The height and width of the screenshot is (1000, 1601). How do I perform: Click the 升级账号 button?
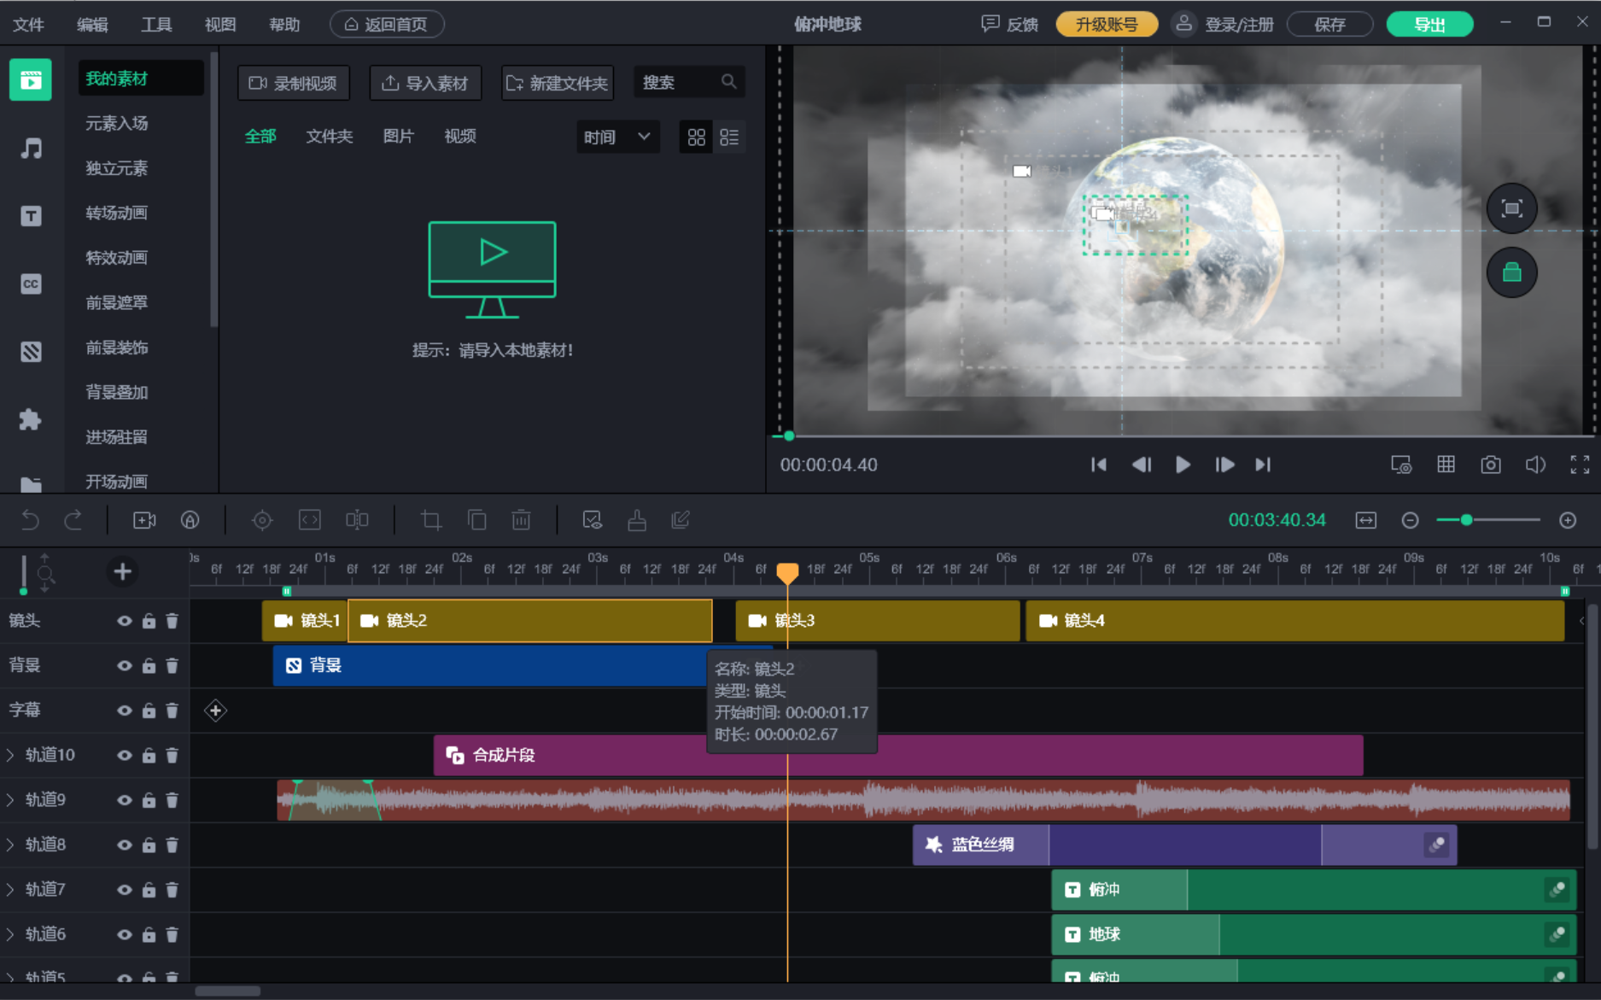[x=1107, y=25]
